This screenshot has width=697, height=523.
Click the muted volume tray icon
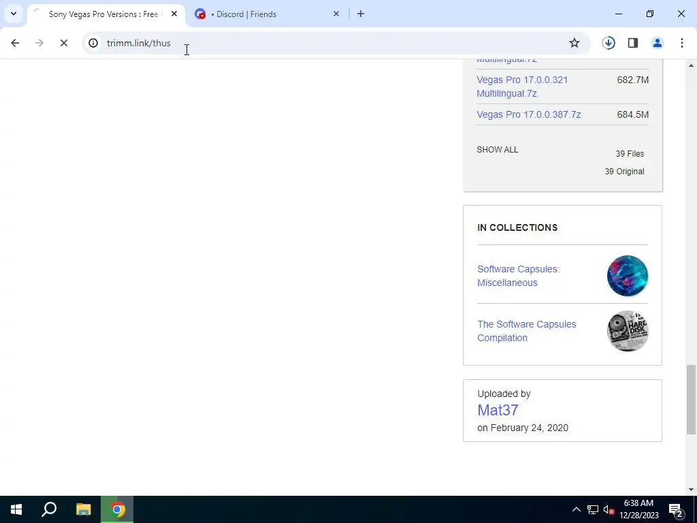click(x=609, y=509)
